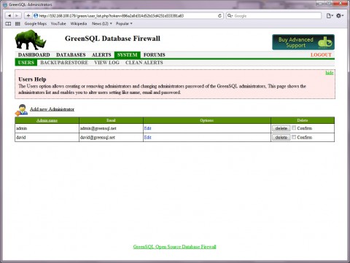Expand the News (12) bookmarks dropdown
Image resolution: width=350 pixels, height=263 pixels.
pyautogui.click(x=102, y=23)
